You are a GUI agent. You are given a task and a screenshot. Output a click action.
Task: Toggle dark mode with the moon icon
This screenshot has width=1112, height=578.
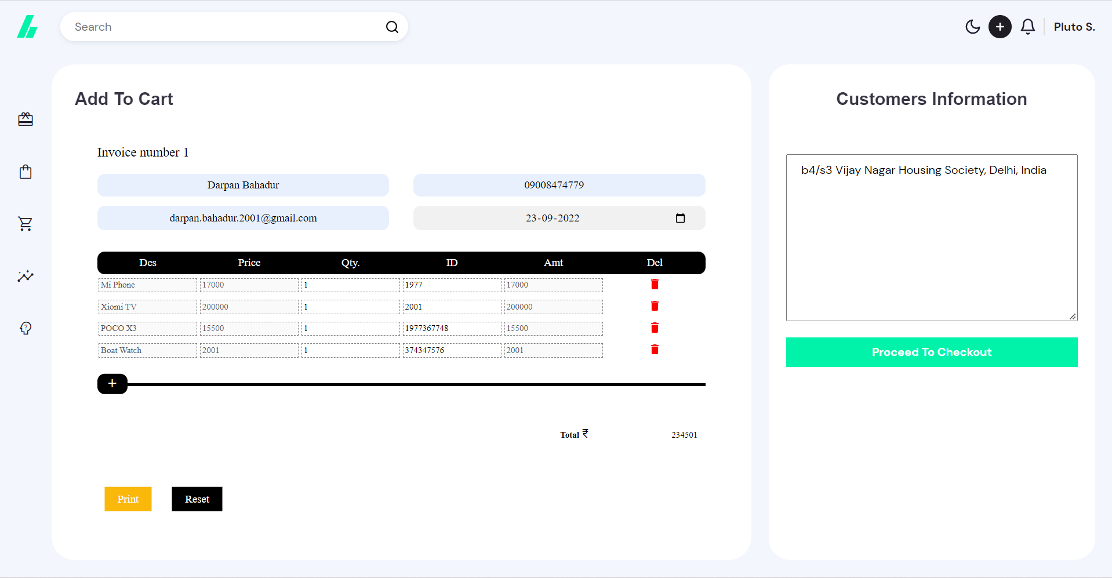pos(973,27)
